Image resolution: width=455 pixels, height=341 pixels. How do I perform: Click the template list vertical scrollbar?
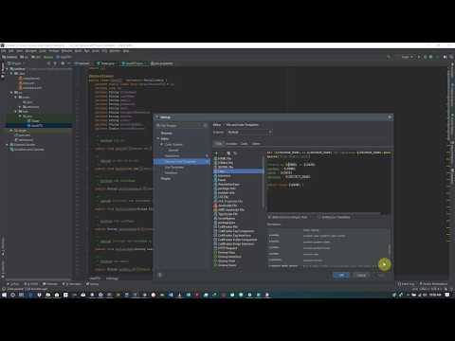[263, 182]
